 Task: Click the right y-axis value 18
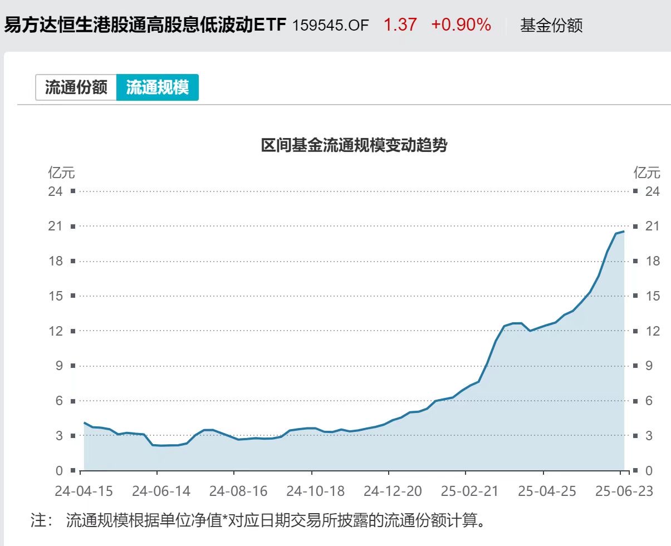(x=652, y=261)
